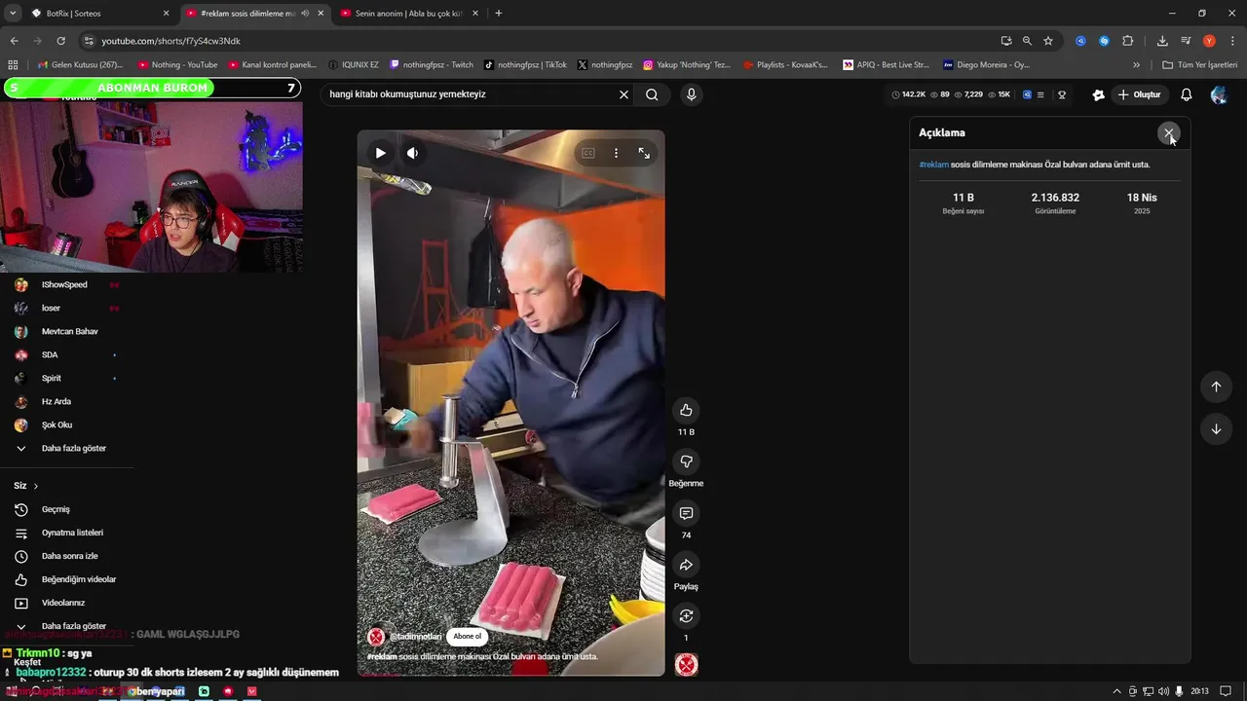
Task: Share the Short using Paylaş
Action: 686,565
